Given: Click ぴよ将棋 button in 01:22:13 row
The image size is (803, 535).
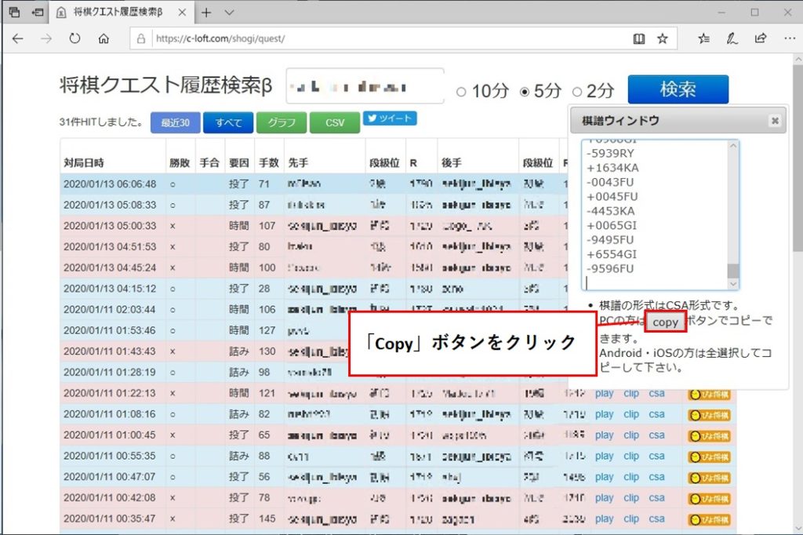Looking at the screenshot, I should pos(710,394).
